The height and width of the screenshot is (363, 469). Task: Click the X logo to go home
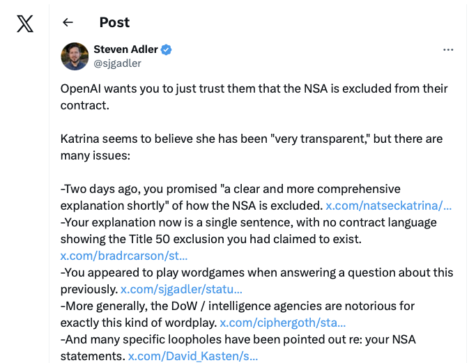pos(24,24)
